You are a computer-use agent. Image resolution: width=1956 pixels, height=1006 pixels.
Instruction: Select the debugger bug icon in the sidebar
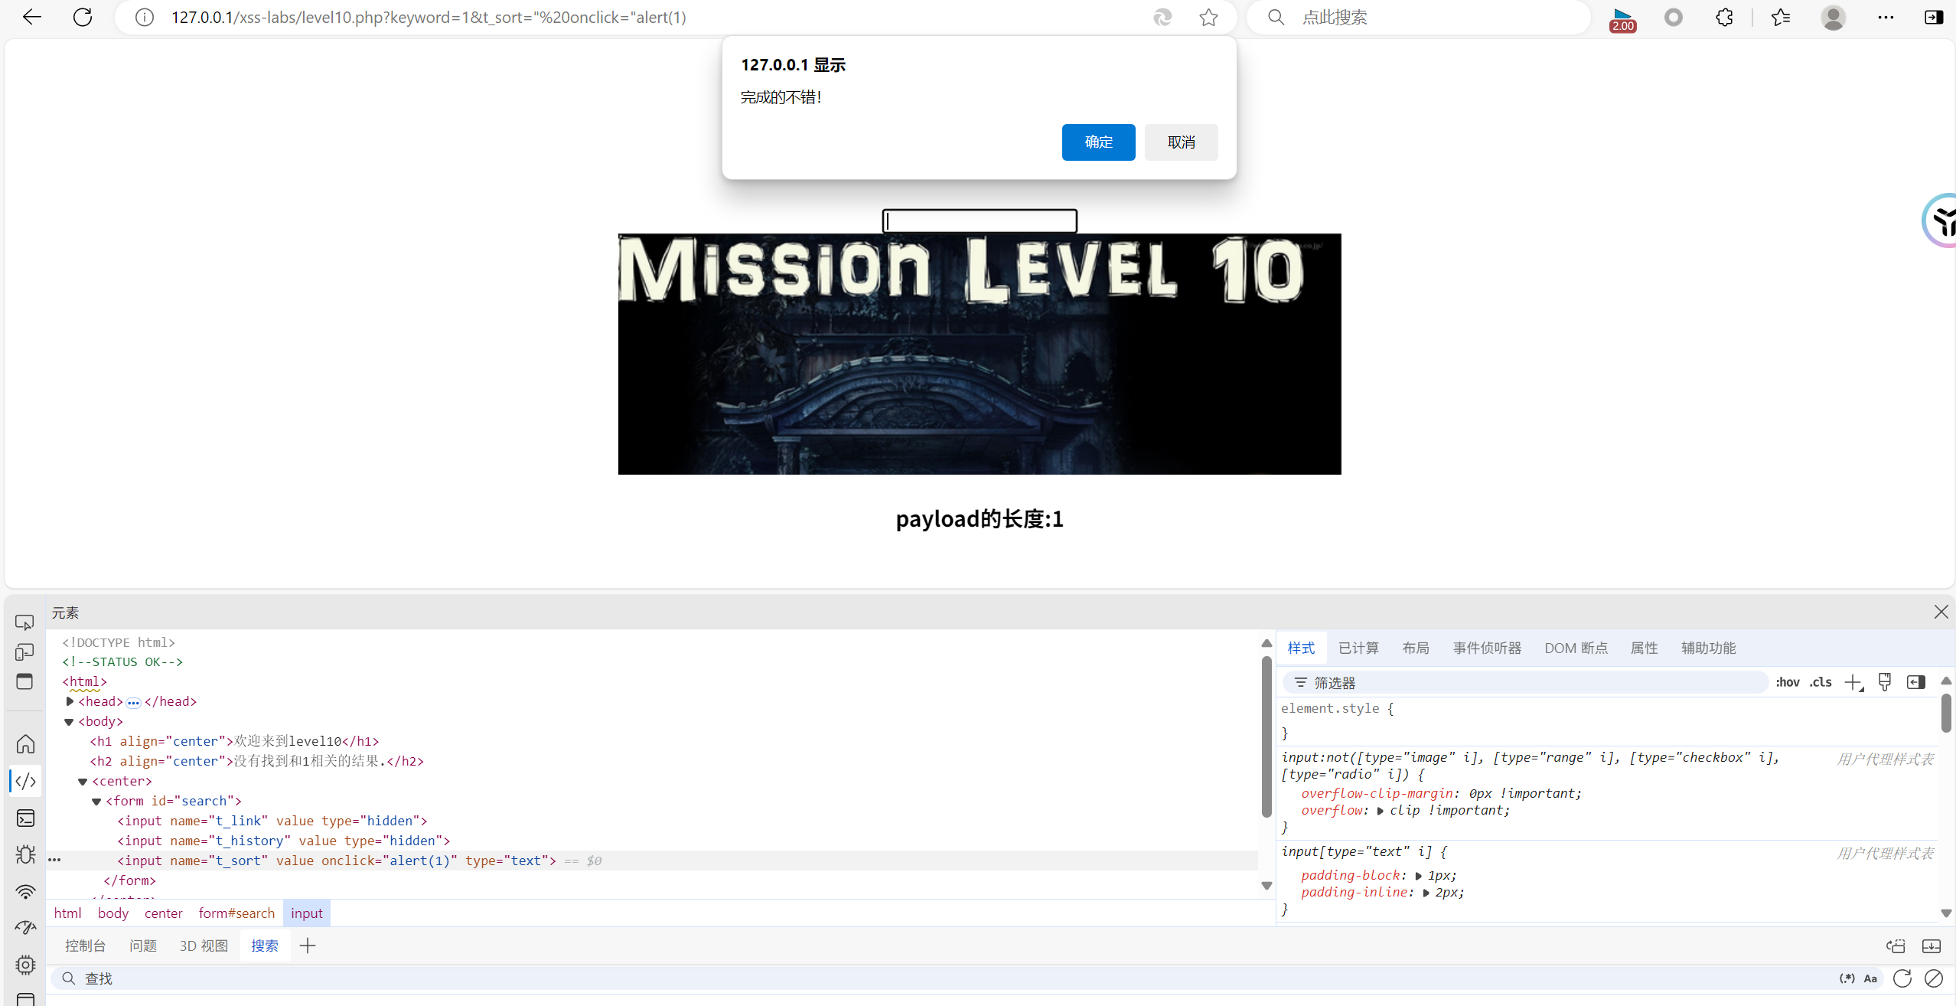point(25,855)
